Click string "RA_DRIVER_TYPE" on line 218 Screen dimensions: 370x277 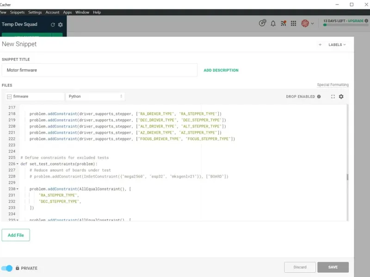pos(156,114)
